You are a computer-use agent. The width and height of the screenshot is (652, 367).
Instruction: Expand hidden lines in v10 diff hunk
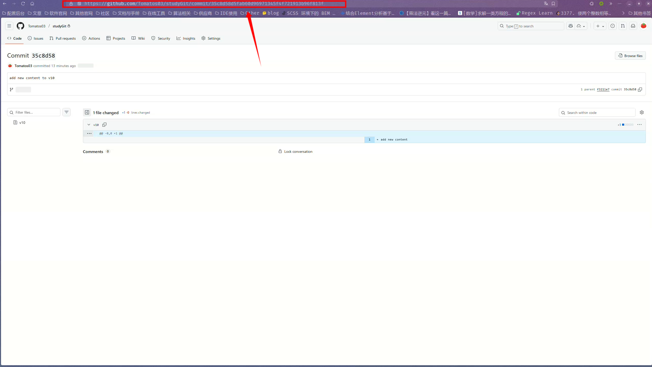[x=89, y=133]
